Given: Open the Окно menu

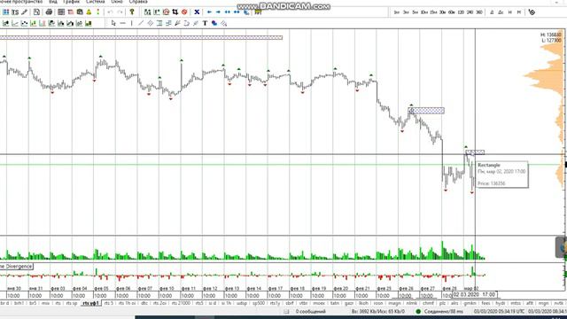Looking at the screenshot, I should coord(117,2).
